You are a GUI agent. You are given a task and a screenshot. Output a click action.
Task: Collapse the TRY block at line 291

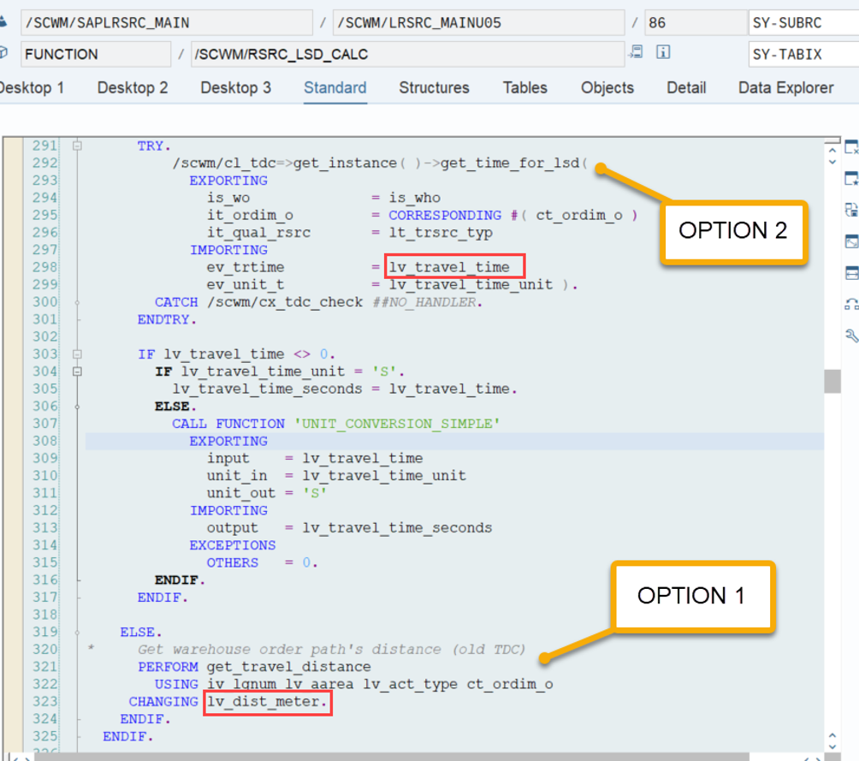tap(77, 146)
